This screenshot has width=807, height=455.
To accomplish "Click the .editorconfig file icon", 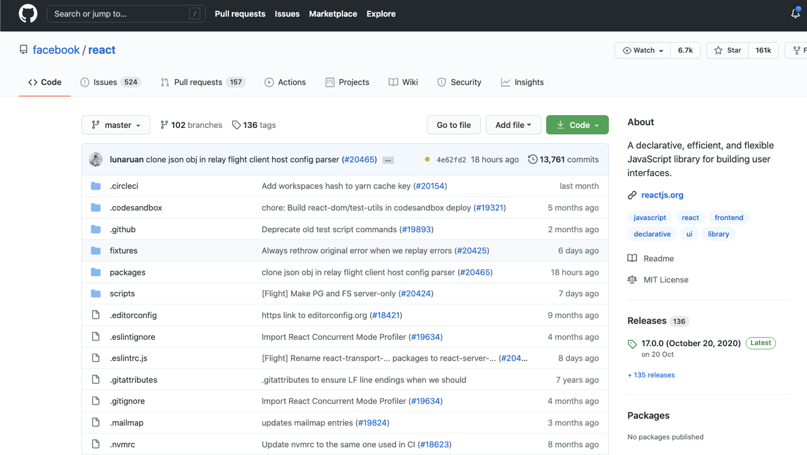I will 96,315.
